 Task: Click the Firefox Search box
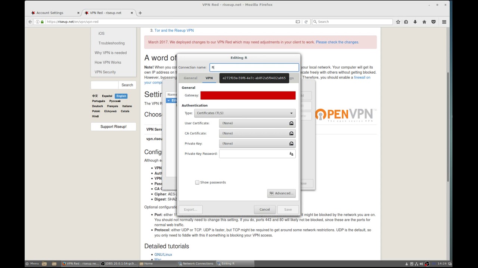click(x=352, y=22)
